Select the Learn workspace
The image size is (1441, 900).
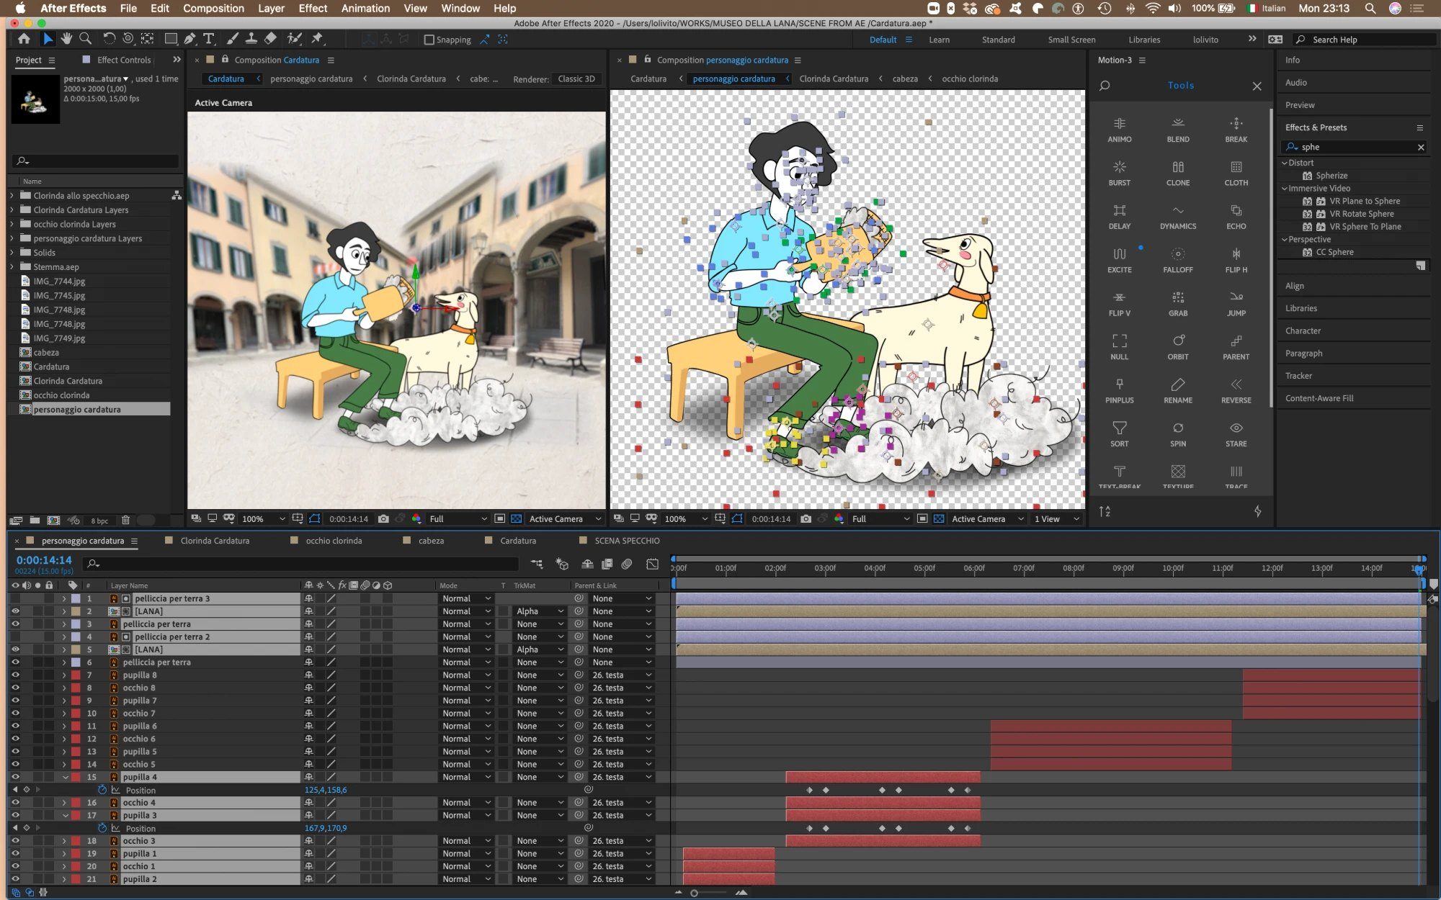[939, 40]
